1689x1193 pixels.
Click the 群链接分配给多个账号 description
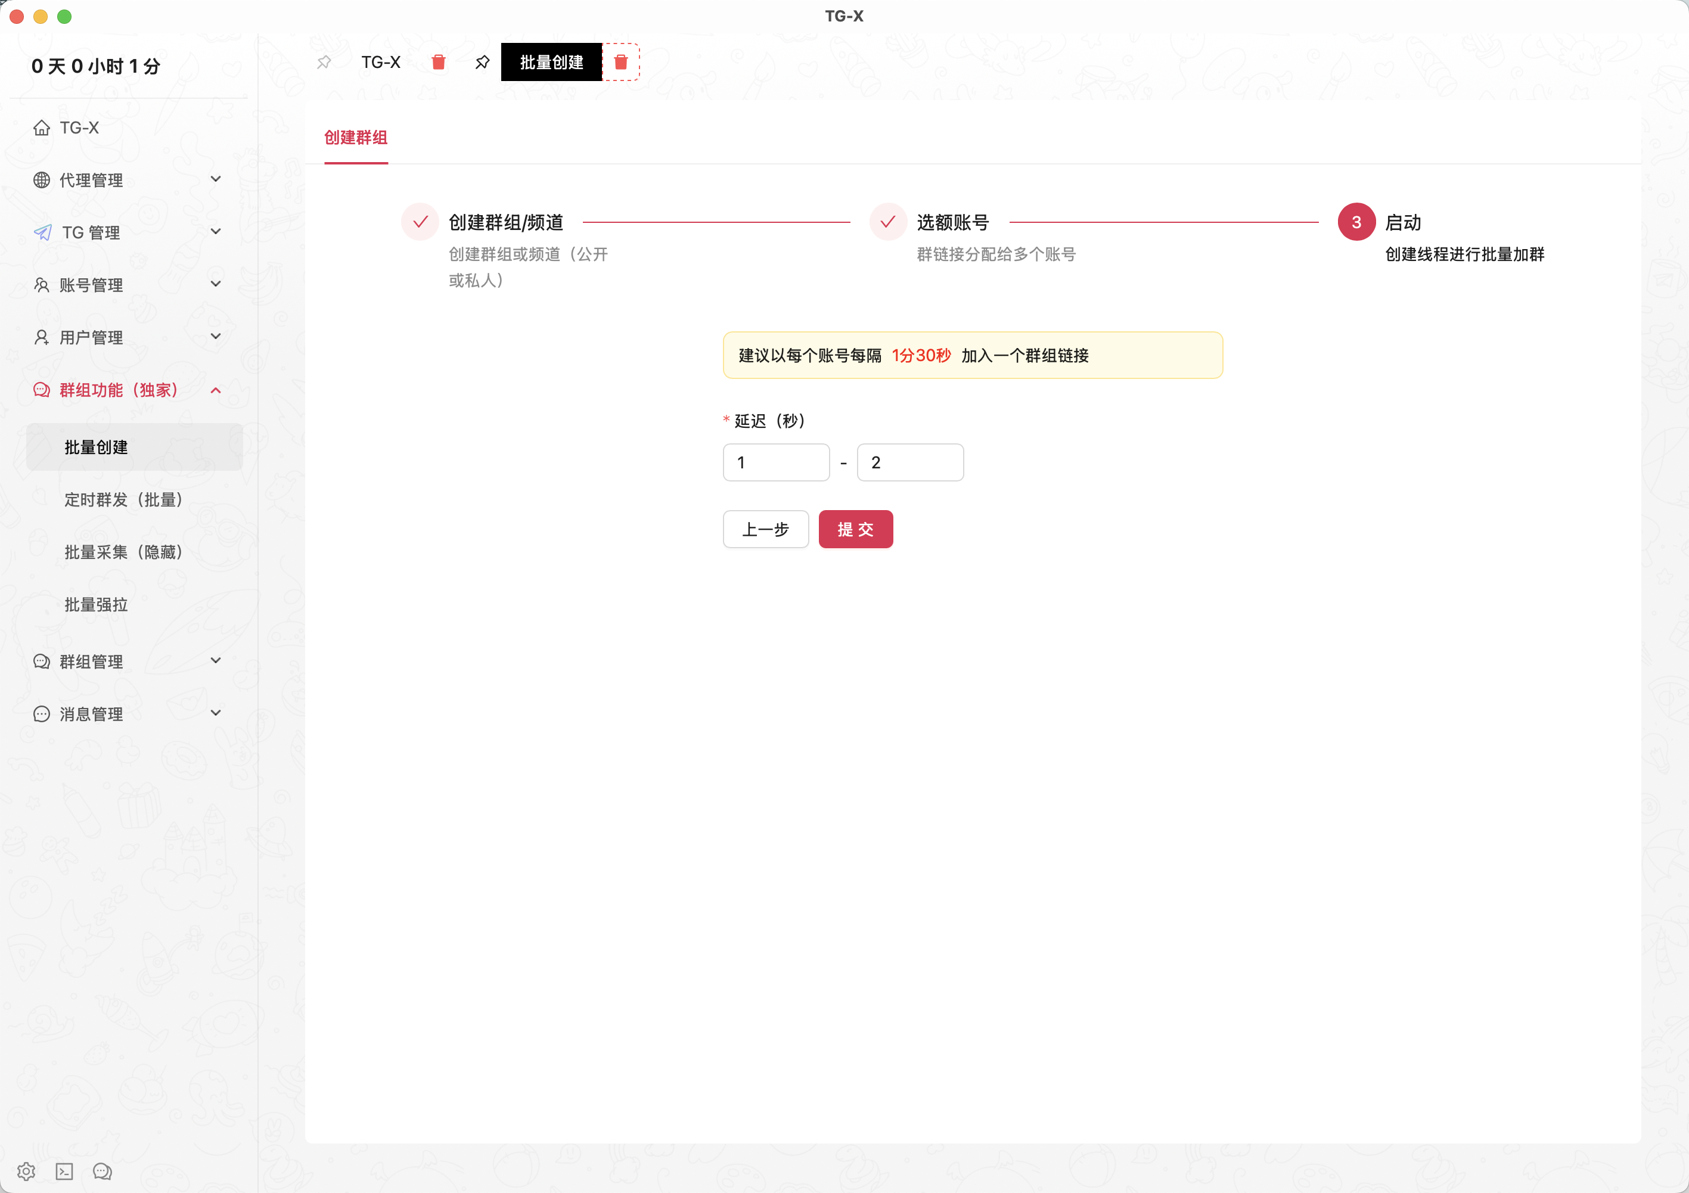(x=996, y=254)
